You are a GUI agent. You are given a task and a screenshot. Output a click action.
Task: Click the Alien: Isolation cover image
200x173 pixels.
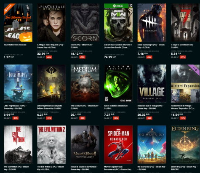point(118,84)
